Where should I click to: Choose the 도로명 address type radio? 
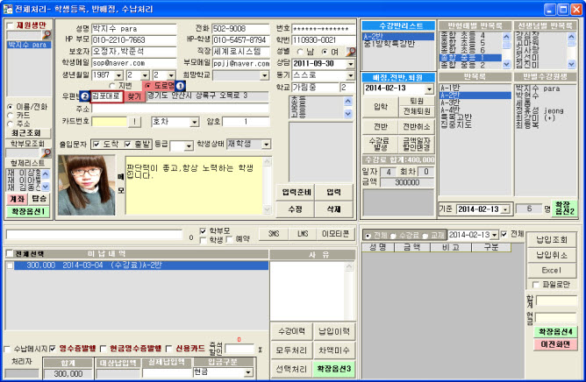tap(148, 86)
